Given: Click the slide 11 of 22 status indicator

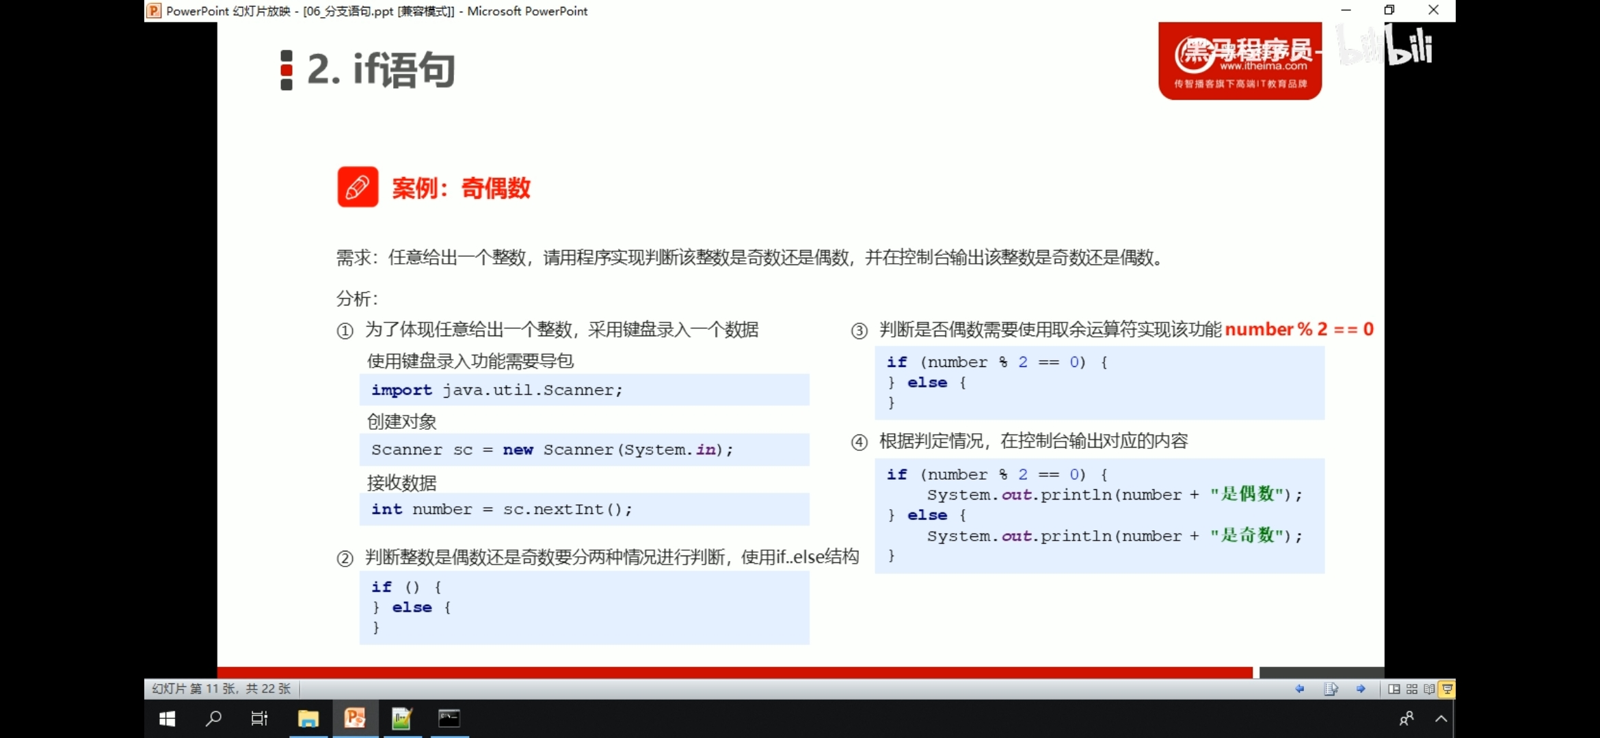Looking at the screenshot, I should 222,689.
